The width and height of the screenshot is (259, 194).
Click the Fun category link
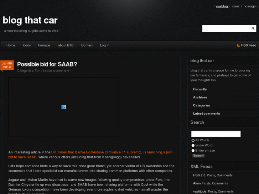[x=37, y=71]
